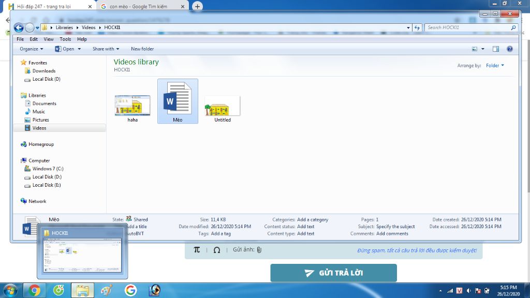Open the Edit menu
This screenshot has width=530, height=298.
click(34, 39)
